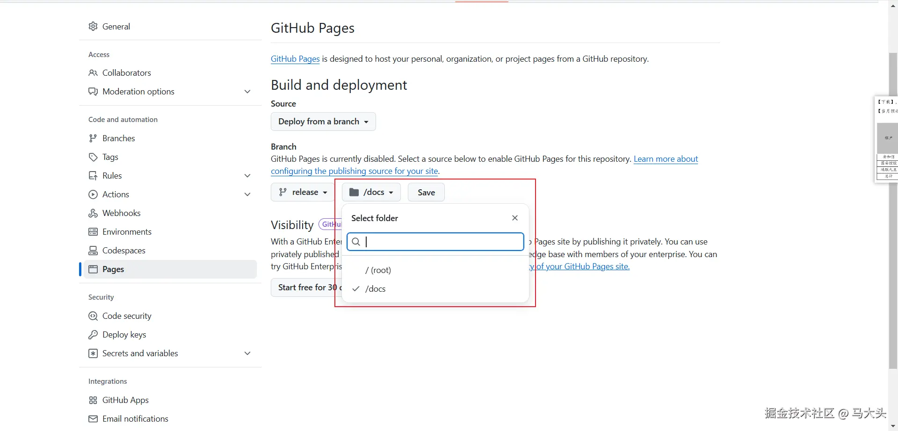The height and width of the screenshot is (431, 898).
Task: Open configuring the publishing source link
Action: pyautogui.click(x=355, y=171)
